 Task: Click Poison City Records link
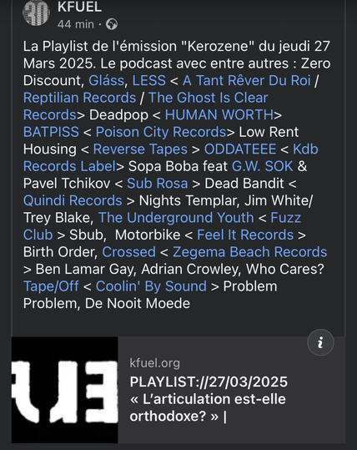(161, 132)
